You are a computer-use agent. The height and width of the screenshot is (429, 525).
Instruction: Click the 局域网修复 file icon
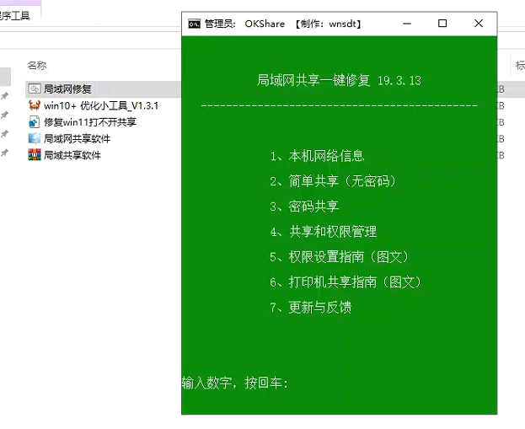35,88
